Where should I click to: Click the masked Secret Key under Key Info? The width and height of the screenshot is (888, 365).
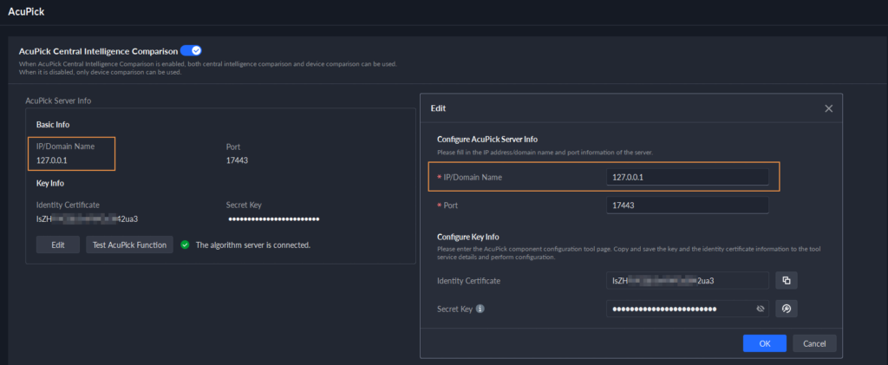tap(273, 218)
